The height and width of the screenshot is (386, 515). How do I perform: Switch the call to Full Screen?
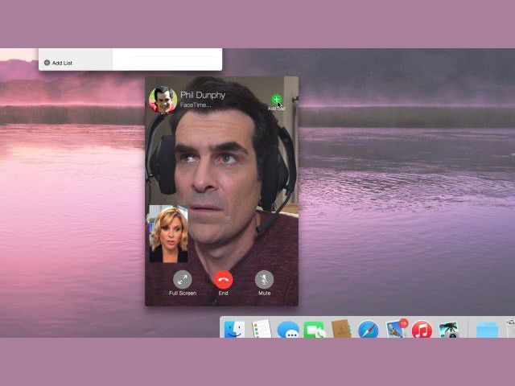[183, 280]
